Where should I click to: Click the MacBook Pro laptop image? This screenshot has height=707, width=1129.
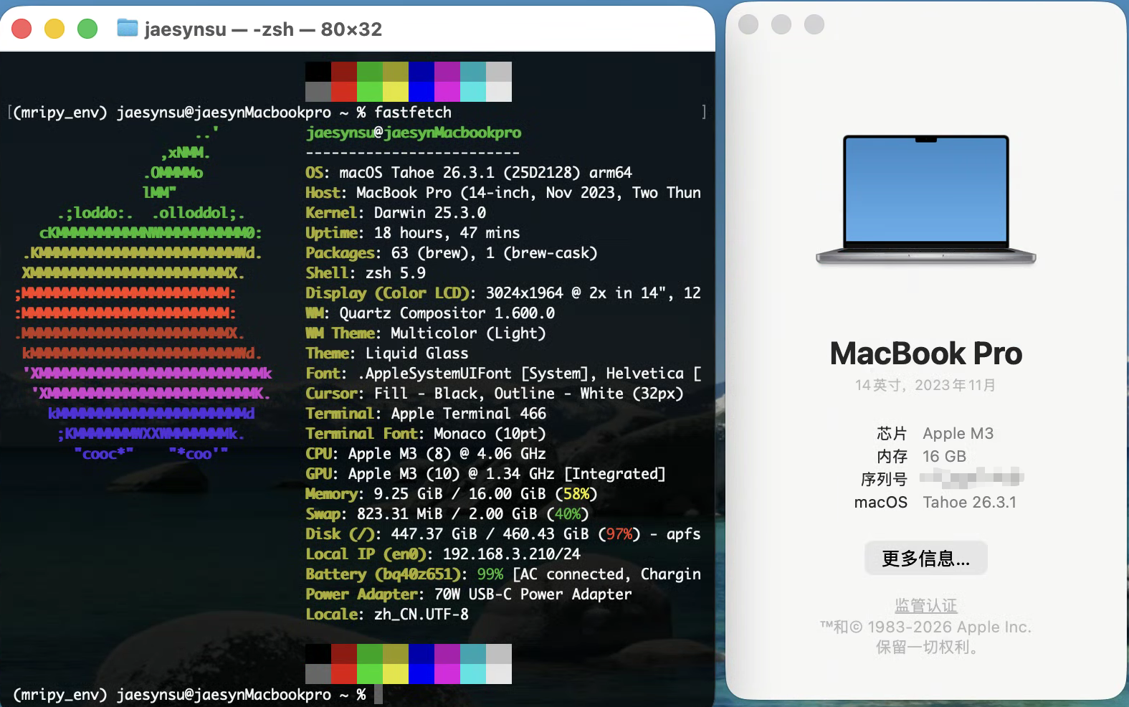925,199
